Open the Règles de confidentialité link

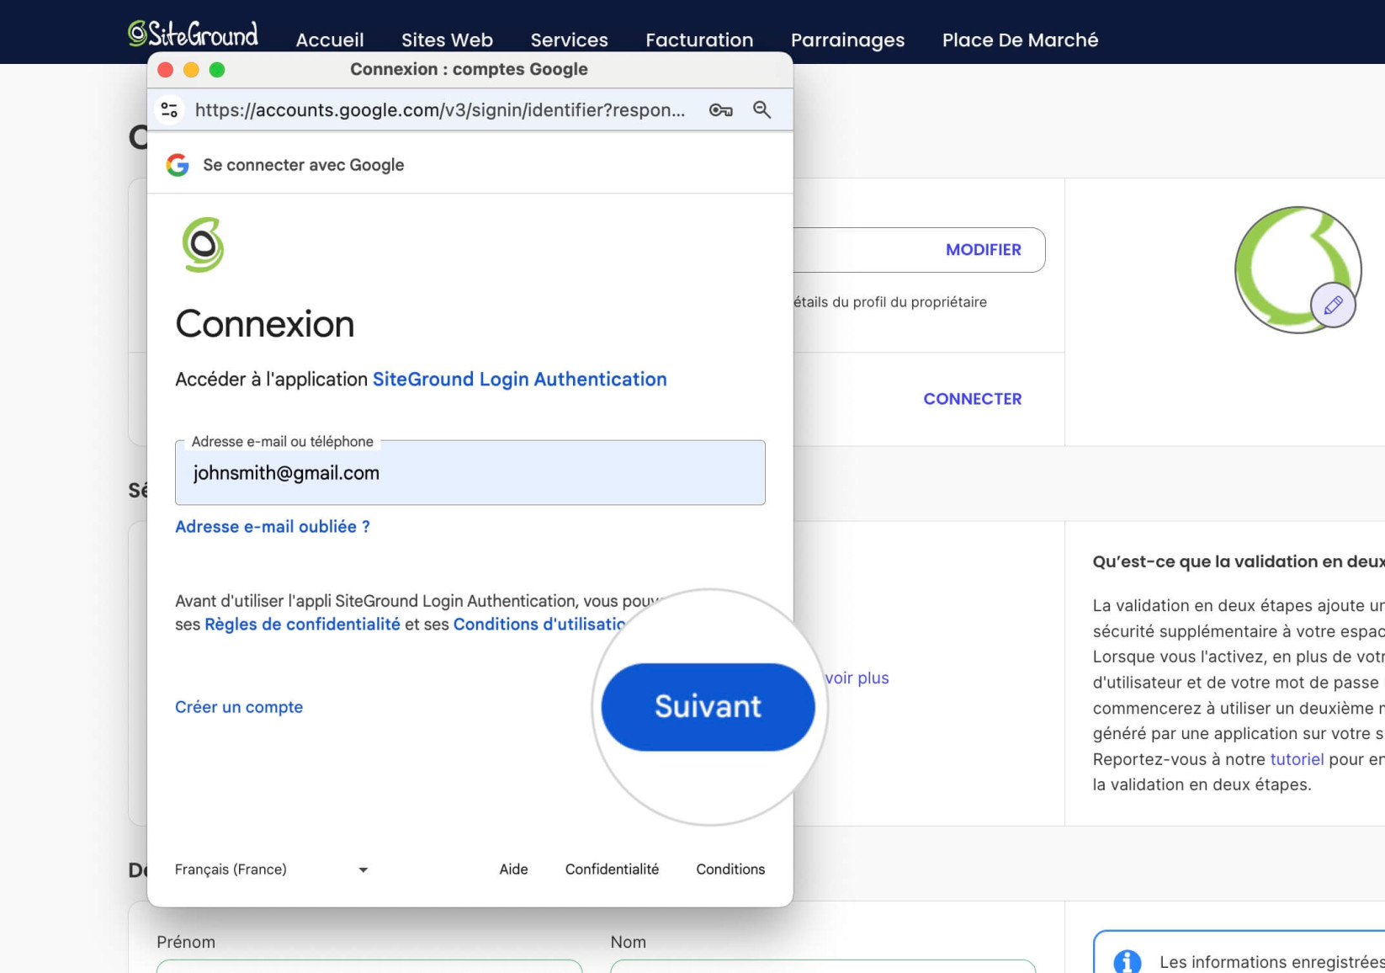pos(302,624)
